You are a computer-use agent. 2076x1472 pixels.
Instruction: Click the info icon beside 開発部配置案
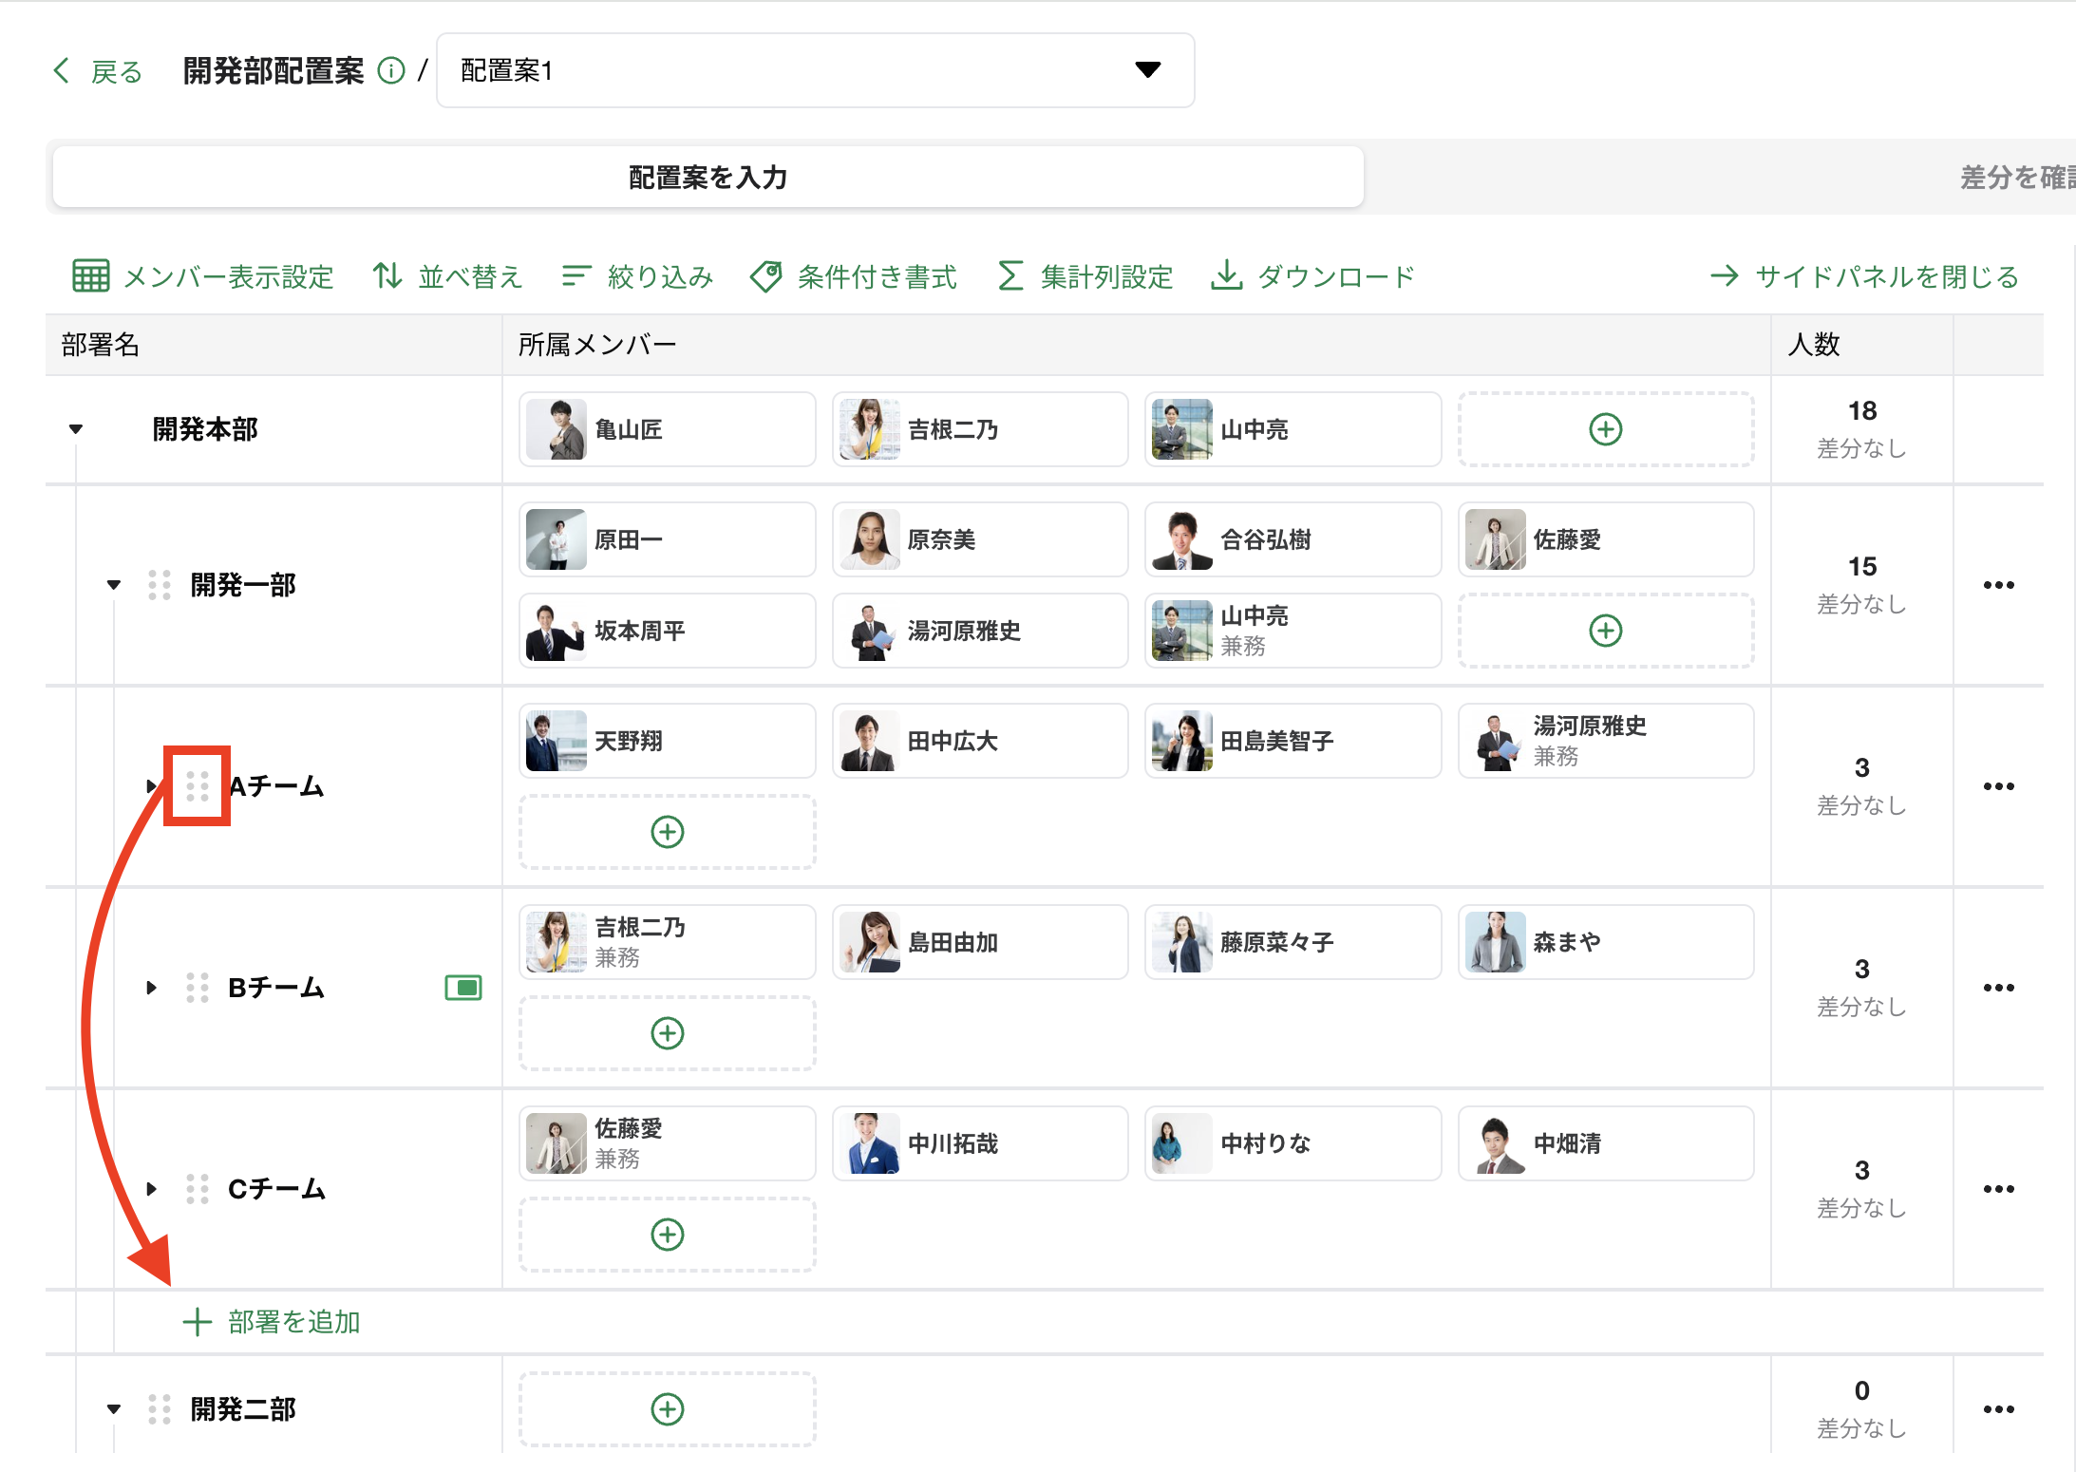tap(391, 71)
